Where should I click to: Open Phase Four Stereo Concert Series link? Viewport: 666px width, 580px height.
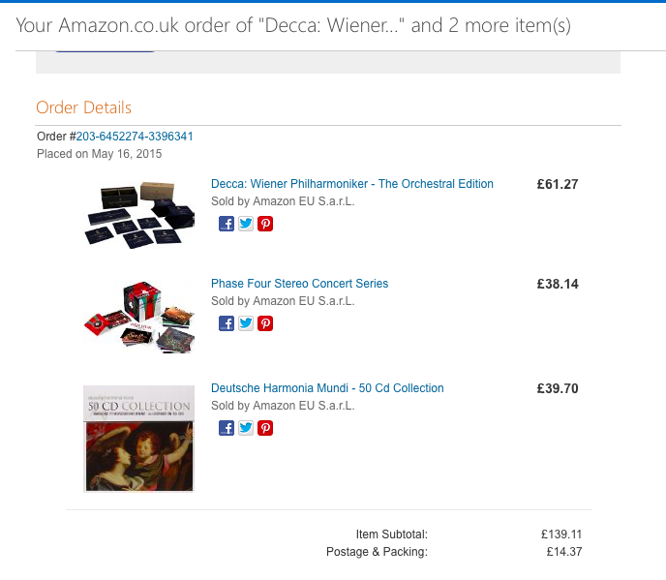[299, 284]
